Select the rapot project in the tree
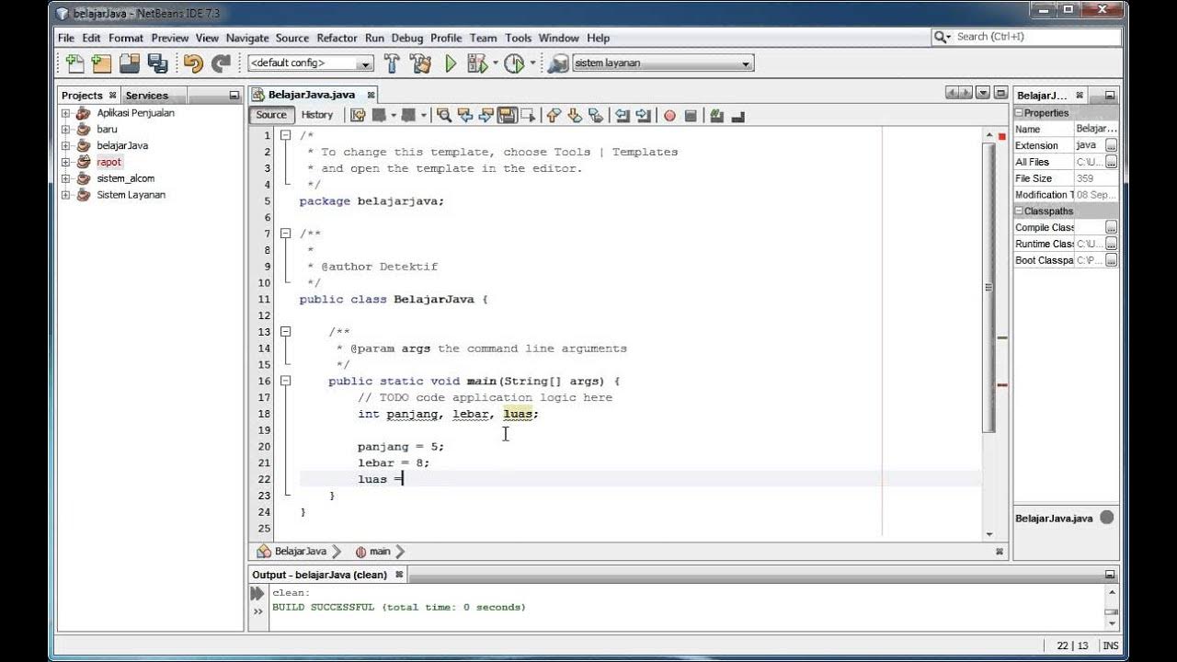Screen dimensions: 1177x662 (109, 162)
